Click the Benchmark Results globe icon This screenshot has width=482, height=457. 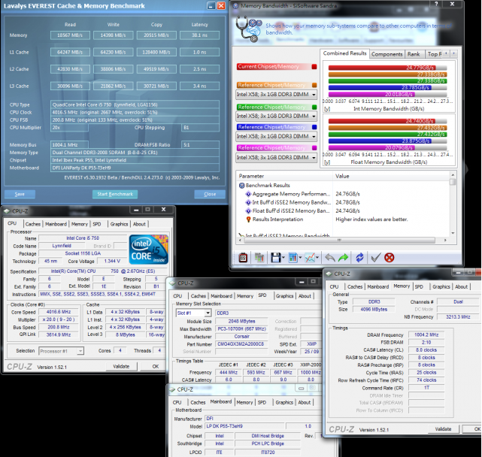coord(241,186)
